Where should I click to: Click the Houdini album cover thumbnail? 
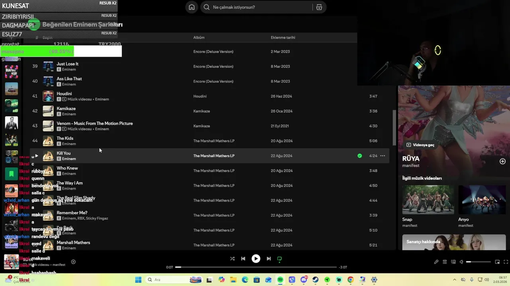48,96
